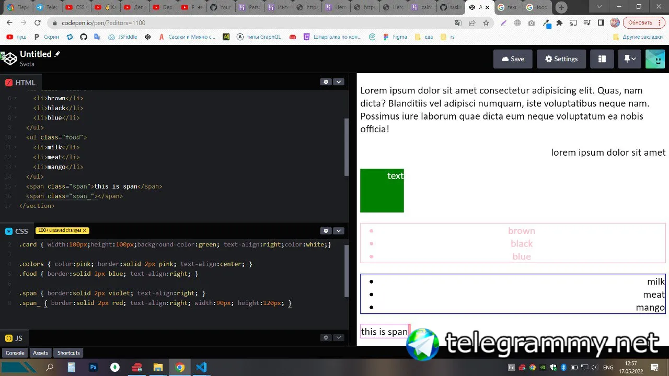Bookmark this page with star icon
This screenshot has height=376, width=669.
[x=486, y=23]
